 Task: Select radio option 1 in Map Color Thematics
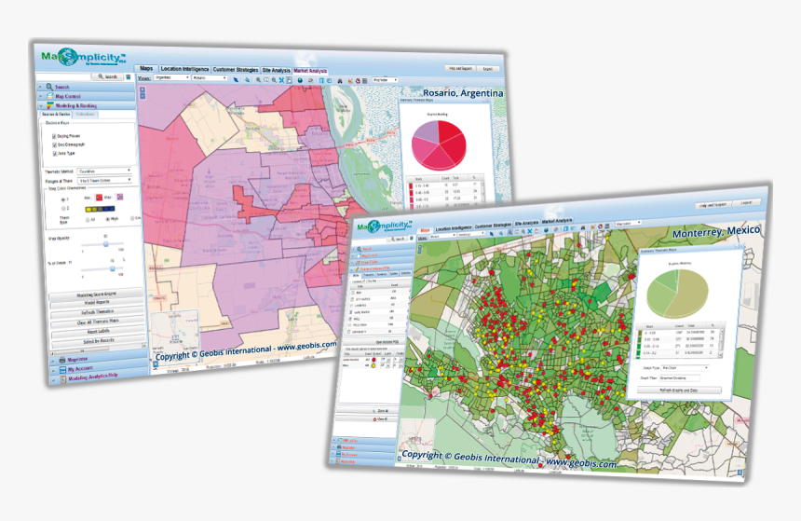pyautogui.click(x=63, y=199)
